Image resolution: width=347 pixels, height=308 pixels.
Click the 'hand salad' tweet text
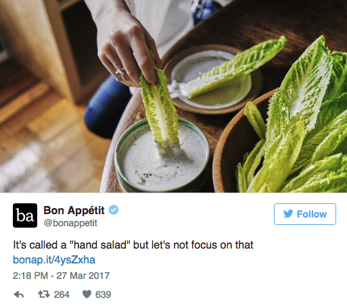click(133, 245)
